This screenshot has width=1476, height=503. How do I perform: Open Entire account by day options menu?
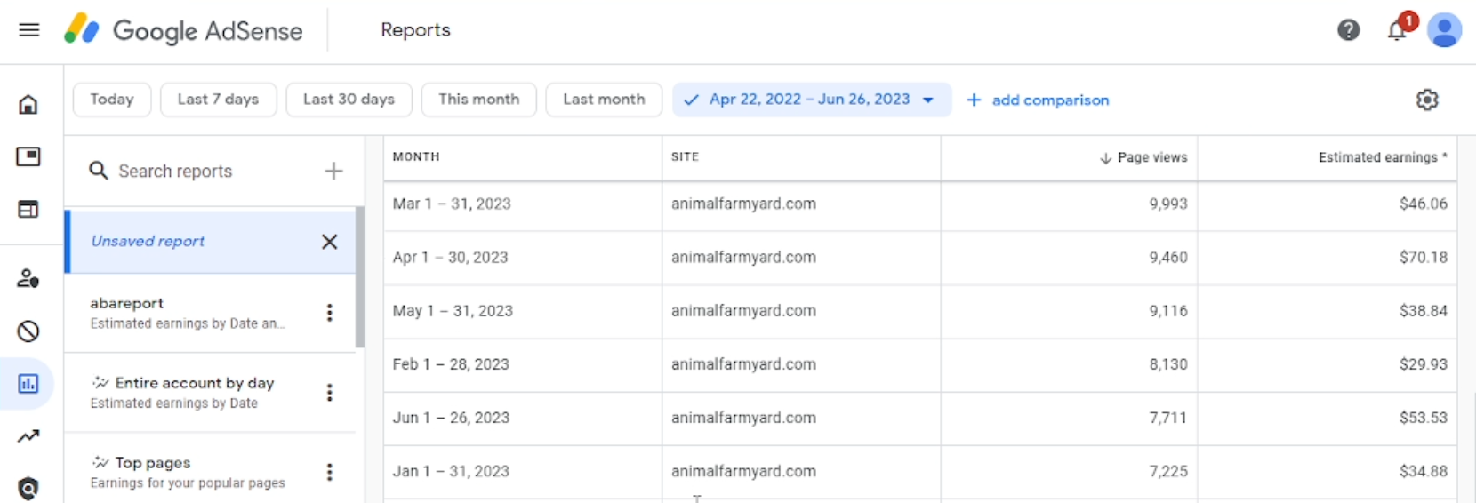pos(329,393)
